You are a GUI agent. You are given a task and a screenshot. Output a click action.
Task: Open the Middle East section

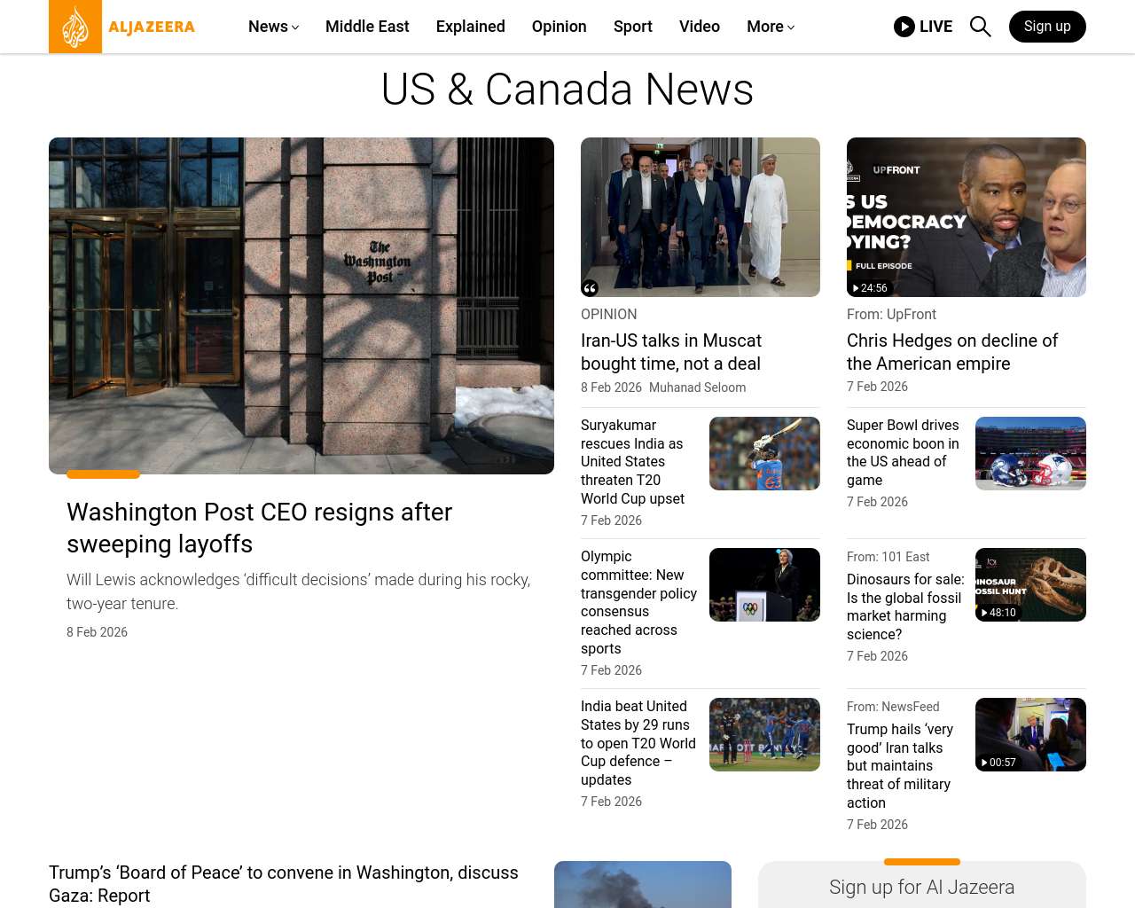point(367,27)
